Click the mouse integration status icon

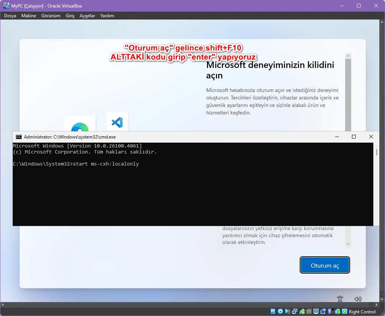tap(338, 311)
